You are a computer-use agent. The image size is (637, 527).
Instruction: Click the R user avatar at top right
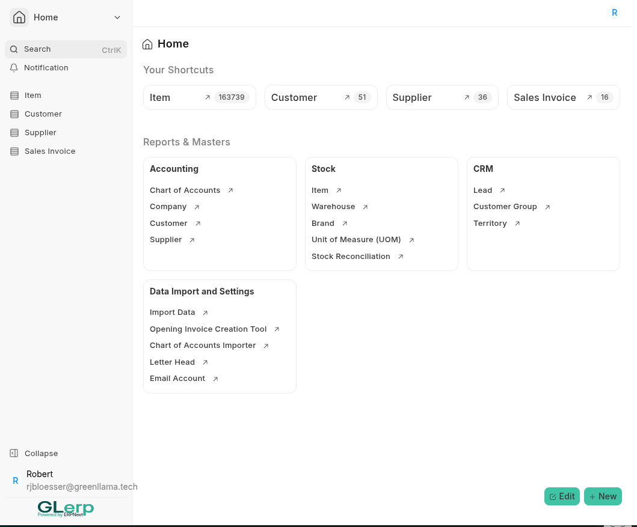tap(614, 12)
